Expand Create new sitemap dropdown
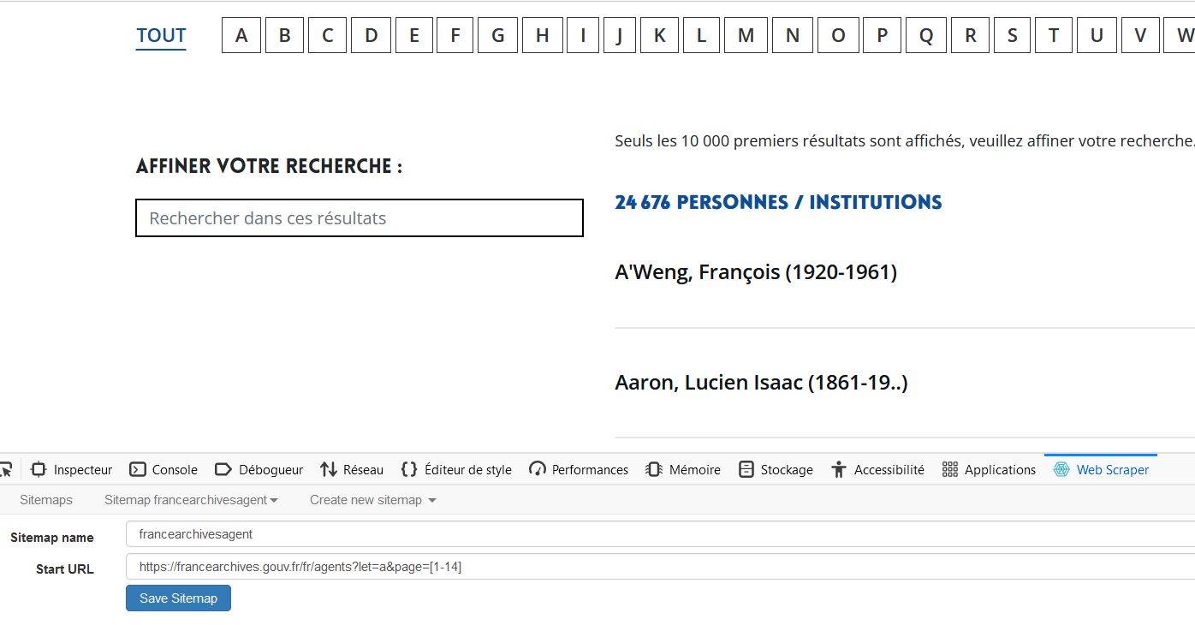 coord(373,500)
